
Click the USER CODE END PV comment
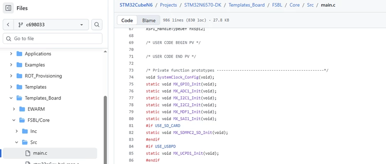tap(171, 56)
